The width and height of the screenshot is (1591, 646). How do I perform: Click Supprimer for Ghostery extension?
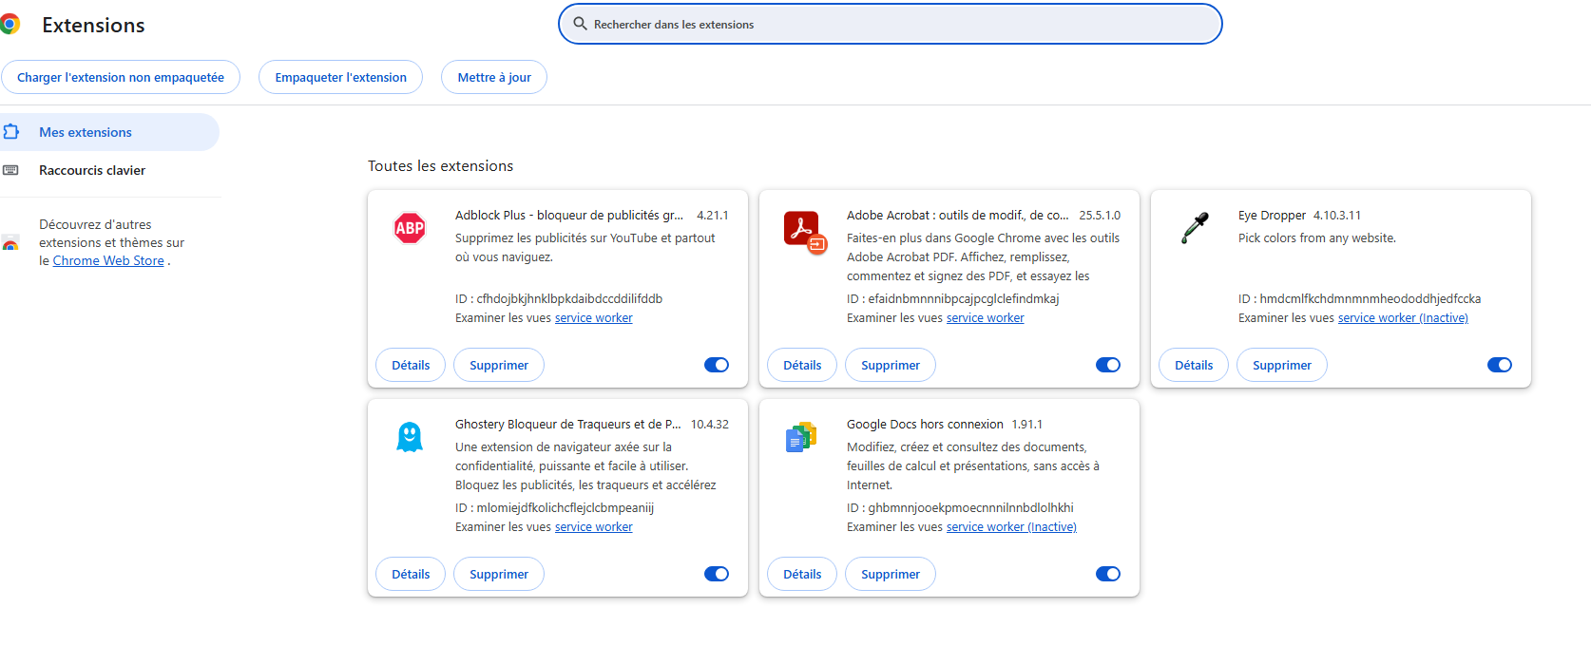coord(499,574)
